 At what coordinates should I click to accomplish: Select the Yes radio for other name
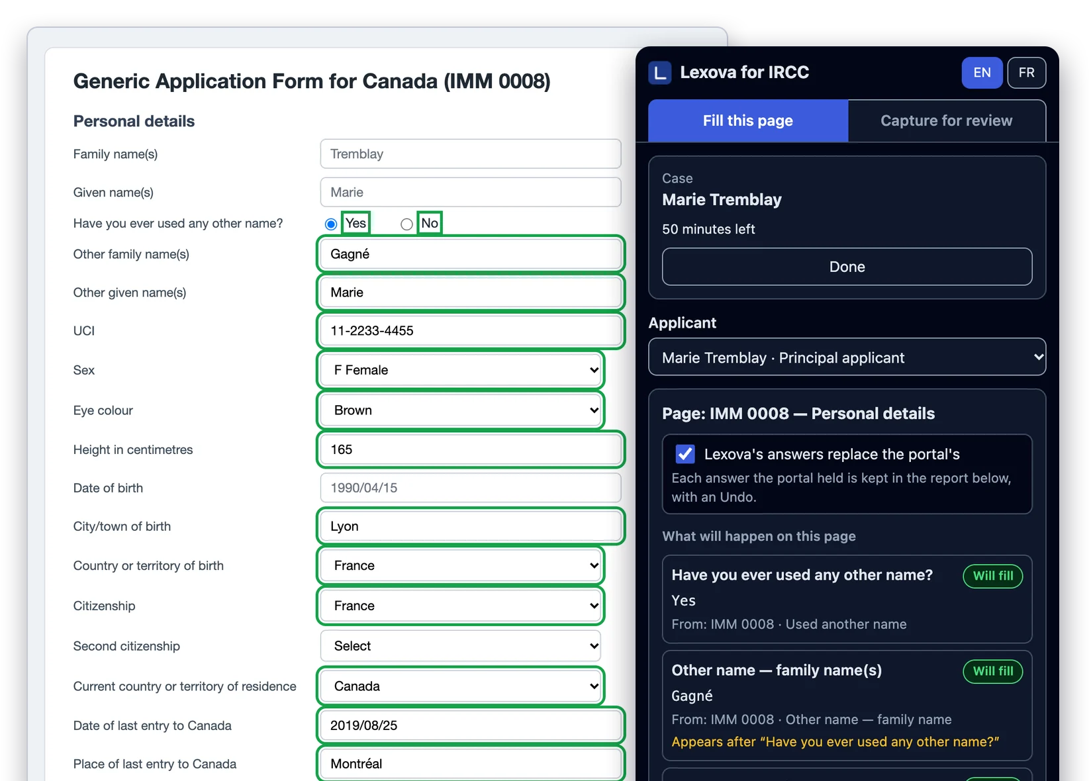[x=331, y=224]
